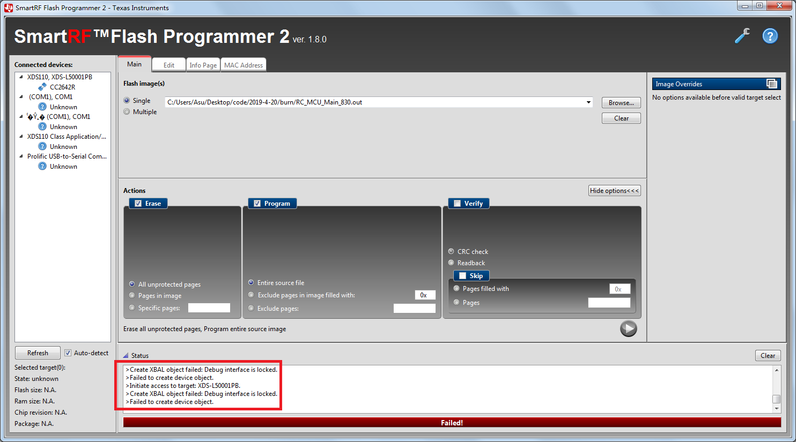The image size is (796, 442).
Task: Select CRC check verify option
Action: [x=451, y=251]
